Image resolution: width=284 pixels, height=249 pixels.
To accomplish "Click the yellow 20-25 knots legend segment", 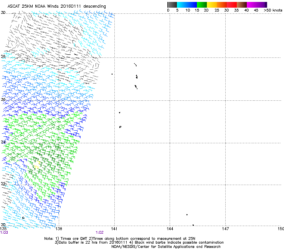I will click(212, 5).
